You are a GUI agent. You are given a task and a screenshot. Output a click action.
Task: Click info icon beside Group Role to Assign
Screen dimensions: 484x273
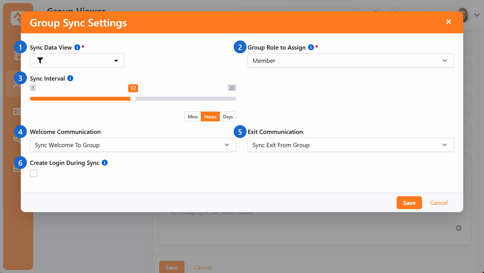pos(311,47)
